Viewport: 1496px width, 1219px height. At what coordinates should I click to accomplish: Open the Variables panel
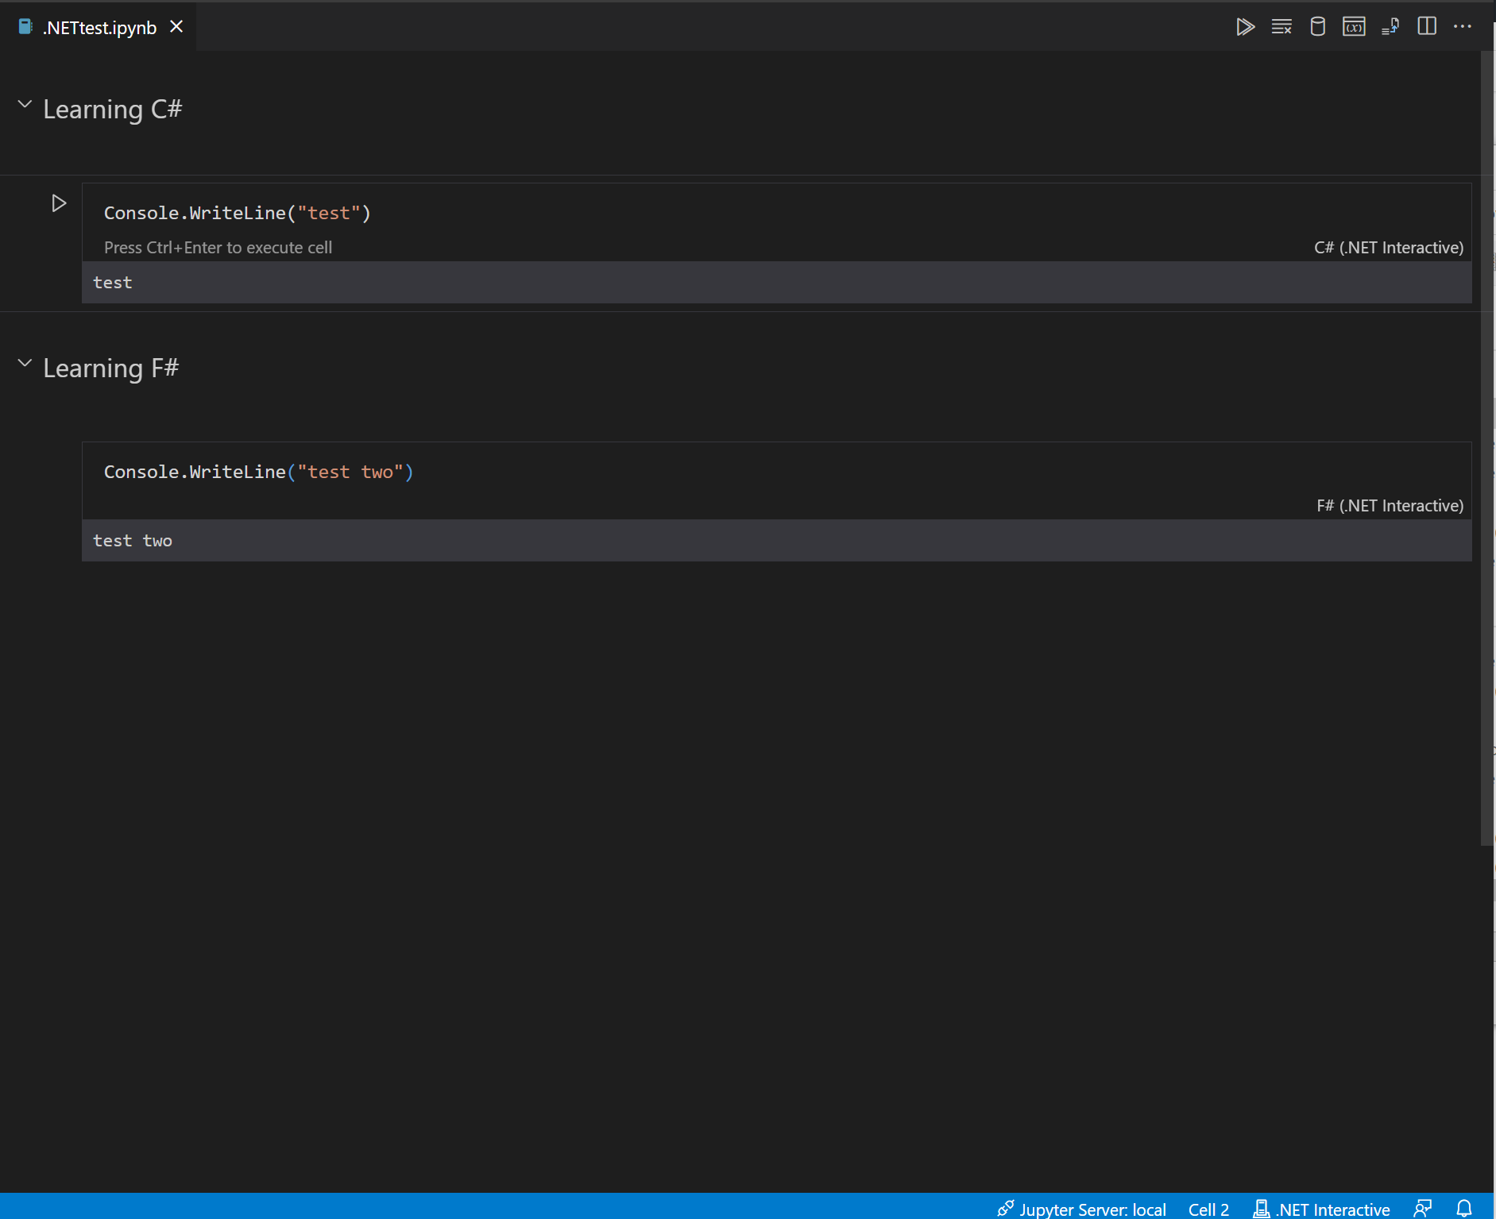coord(1354,26)
